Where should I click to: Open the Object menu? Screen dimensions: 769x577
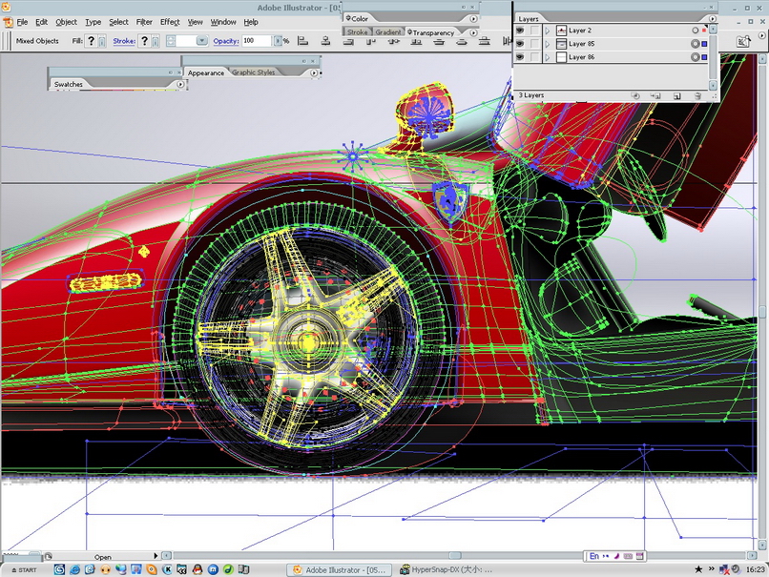click(x=66, y=22)
